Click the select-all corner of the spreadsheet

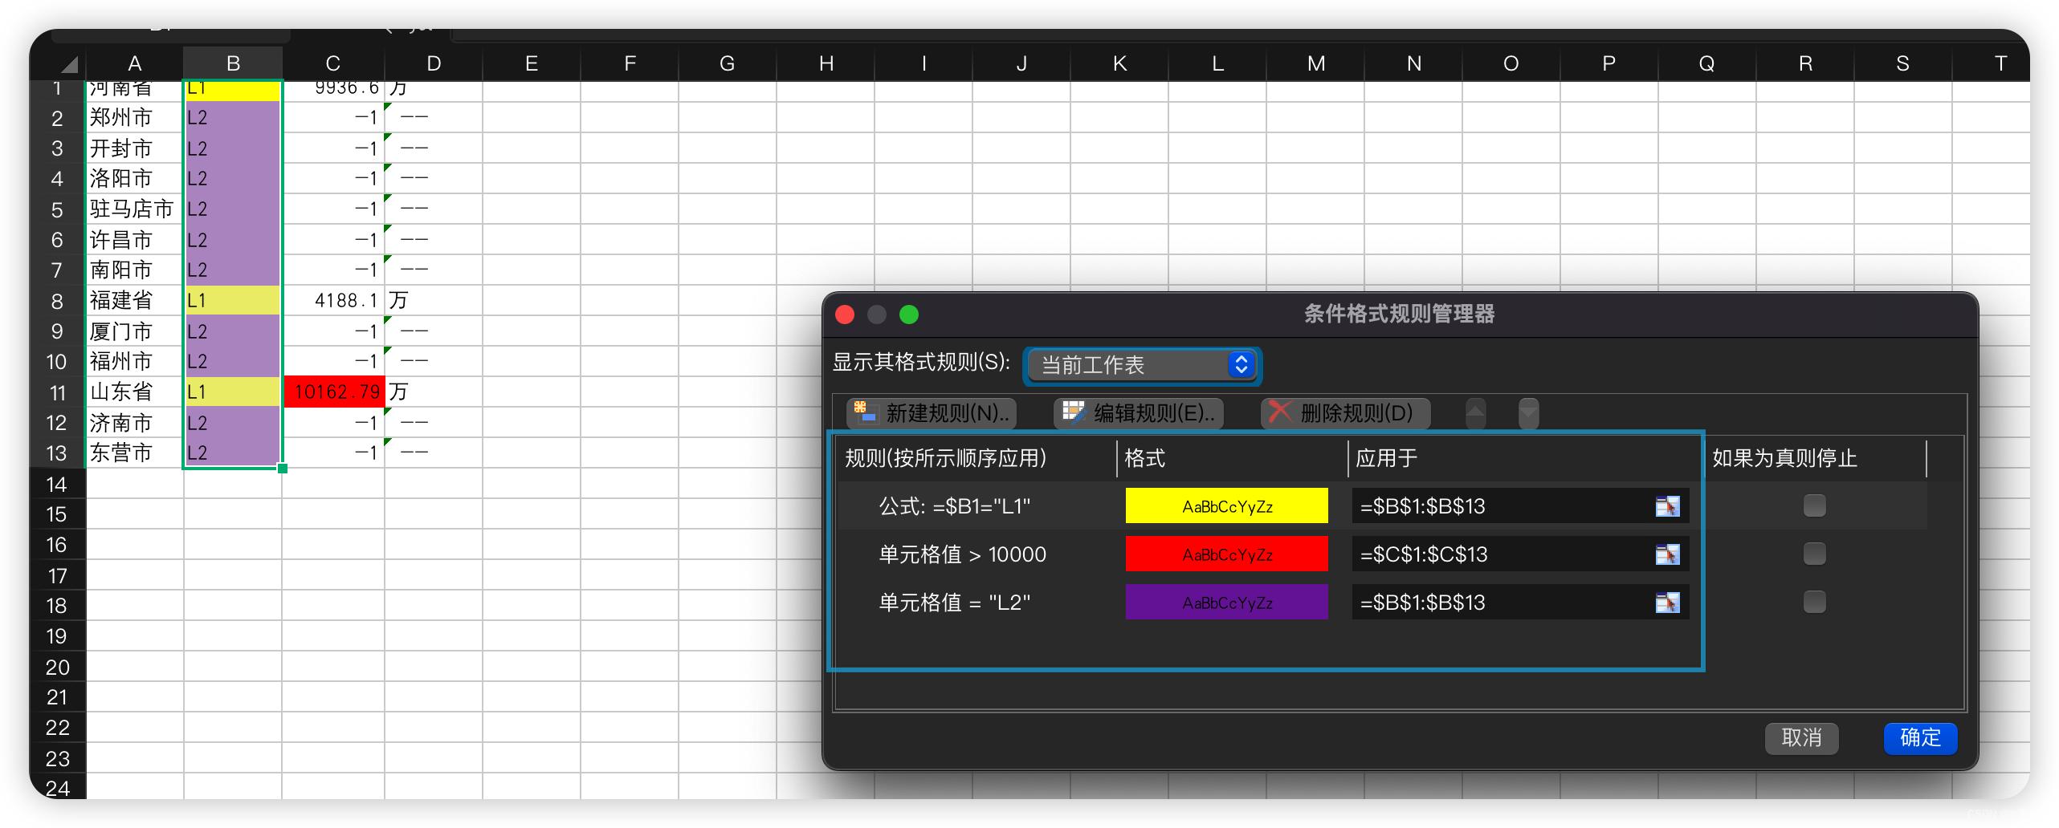click(69, 63)
